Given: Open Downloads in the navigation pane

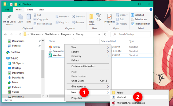Looking at the screenshot, I should point(16,77).
